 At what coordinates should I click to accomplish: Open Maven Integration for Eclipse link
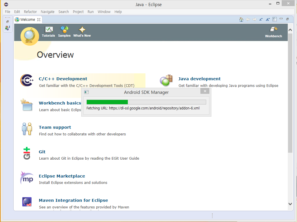73,200
